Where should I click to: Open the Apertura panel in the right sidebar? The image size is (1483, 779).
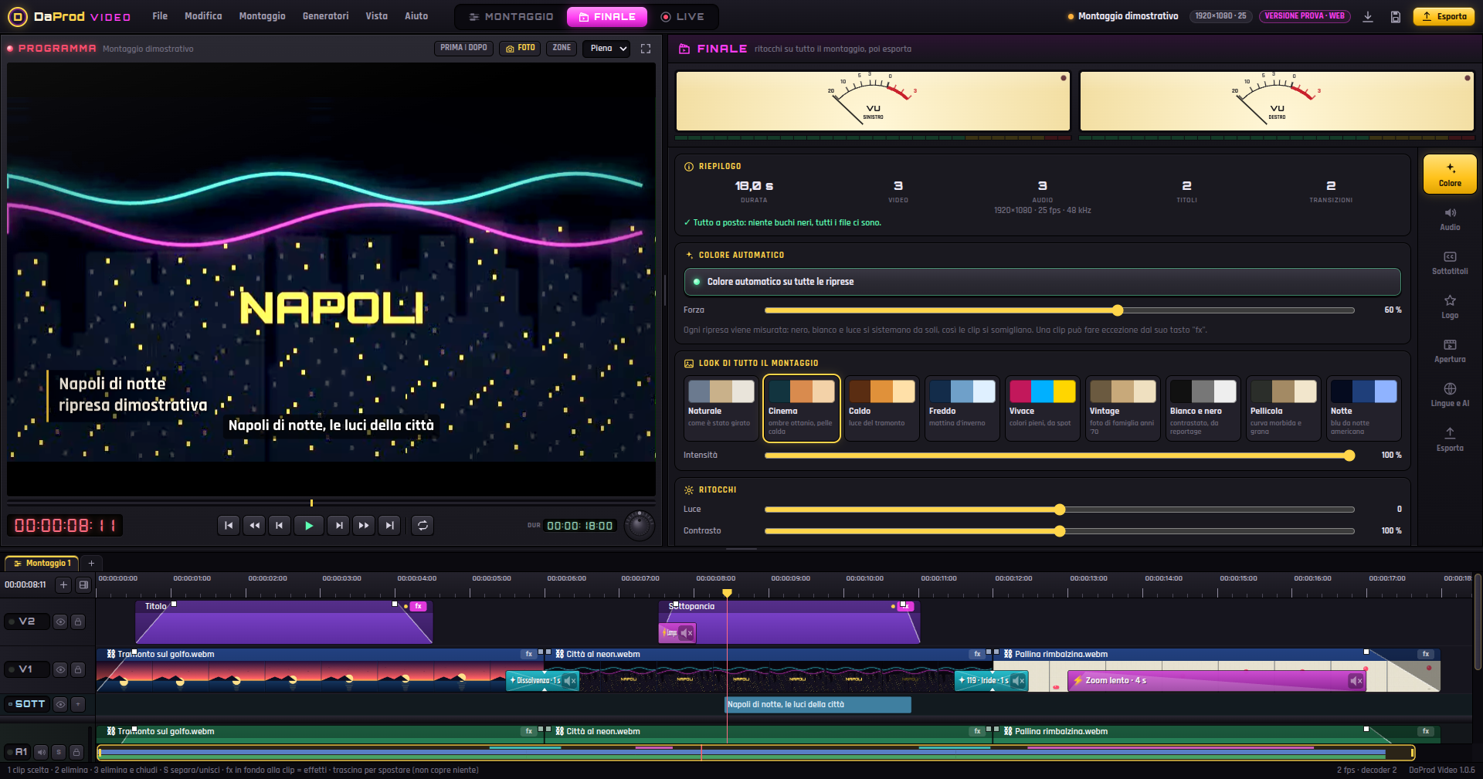pos(1450,351)
